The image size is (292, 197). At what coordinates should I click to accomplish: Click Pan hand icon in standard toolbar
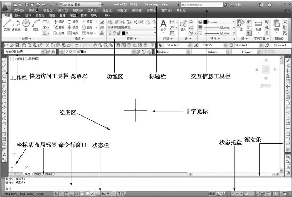pyautogui.click(x=95, y=45)
